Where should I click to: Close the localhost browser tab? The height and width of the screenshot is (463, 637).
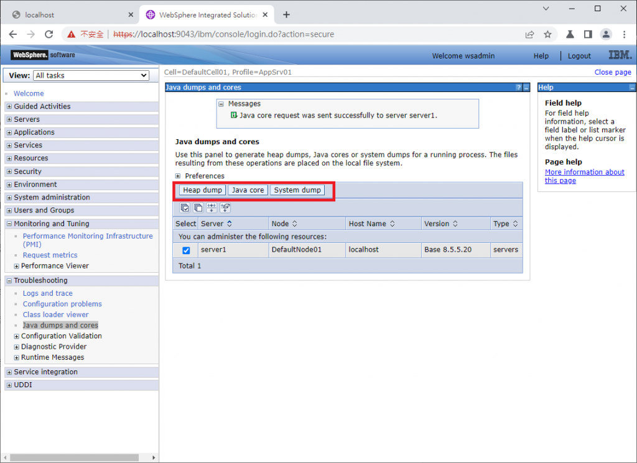131,15
